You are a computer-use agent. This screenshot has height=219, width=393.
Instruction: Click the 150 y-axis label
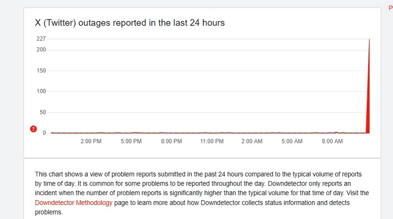[41, 71]
